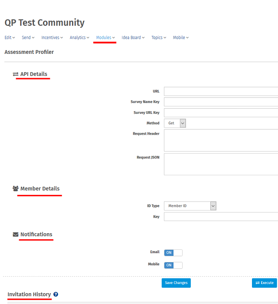Viewport: 278px width, 304px height.
Task: Click the Member Details group icon
Action: coord(16,188)
